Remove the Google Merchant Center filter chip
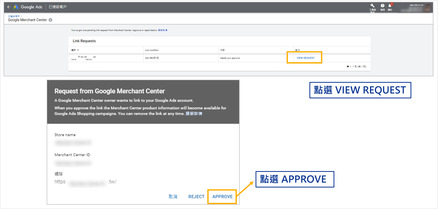438x209 pixels. (51, 20)
